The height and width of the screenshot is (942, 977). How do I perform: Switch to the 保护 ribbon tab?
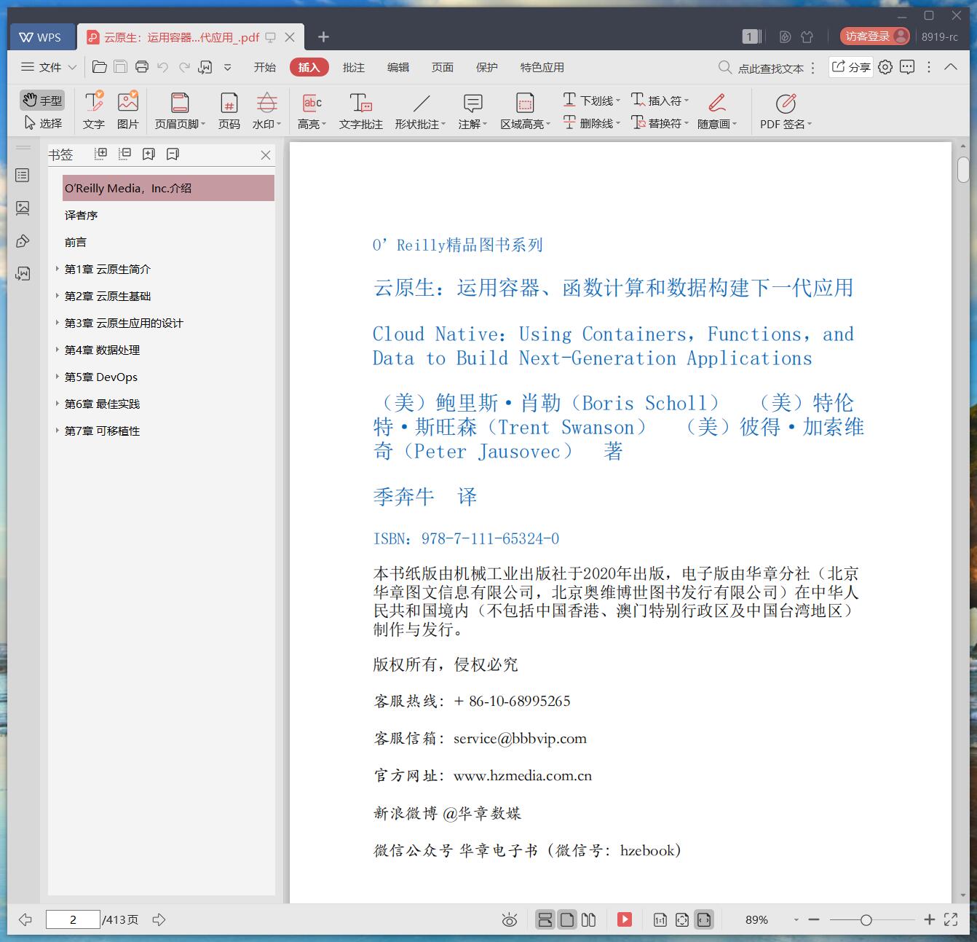pos(487,67)
